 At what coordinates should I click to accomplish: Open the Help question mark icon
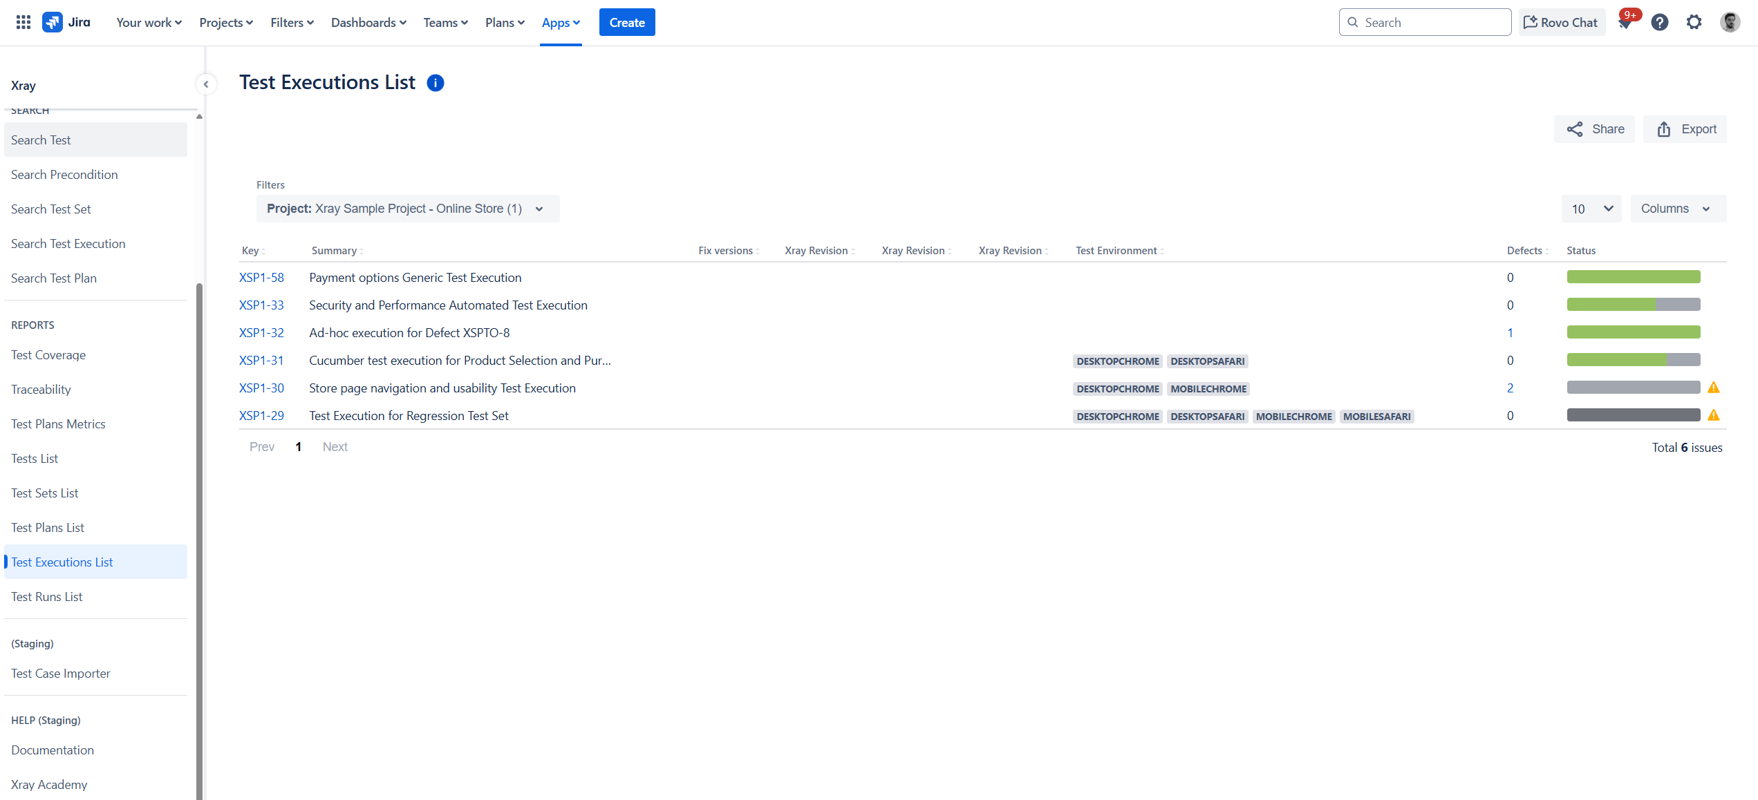tap(1659, 22)
